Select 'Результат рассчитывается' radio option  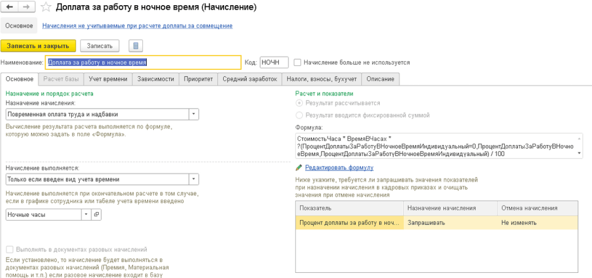(299, 103)
